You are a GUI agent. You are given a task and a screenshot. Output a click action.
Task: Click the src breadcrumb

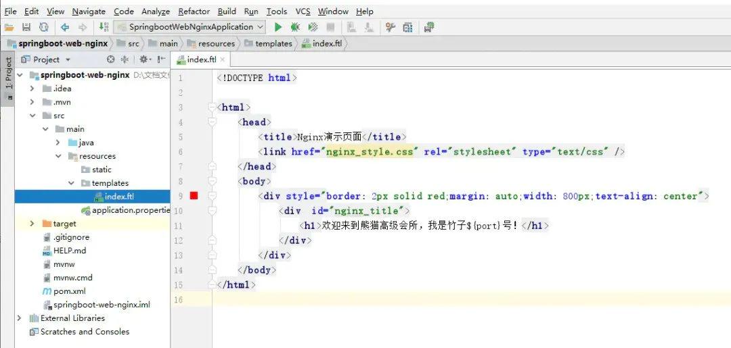click(x=128, y=44)
